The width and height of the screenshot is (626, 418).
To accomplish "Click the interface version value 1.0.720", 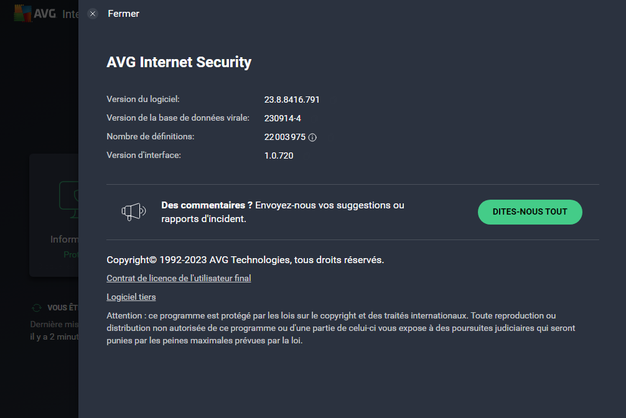I will (279, 156).
